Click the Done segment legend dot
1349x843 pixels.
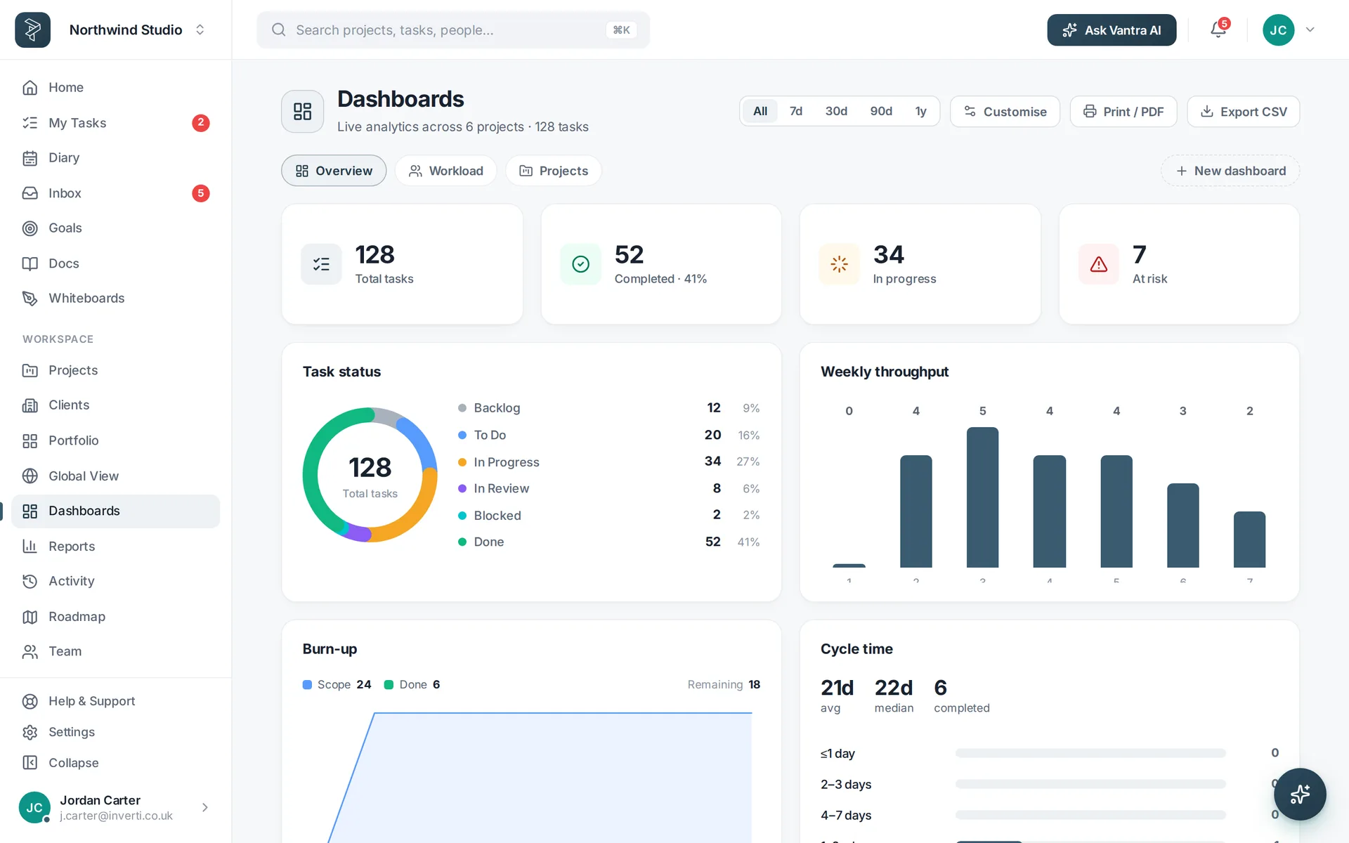pos(462,542)
